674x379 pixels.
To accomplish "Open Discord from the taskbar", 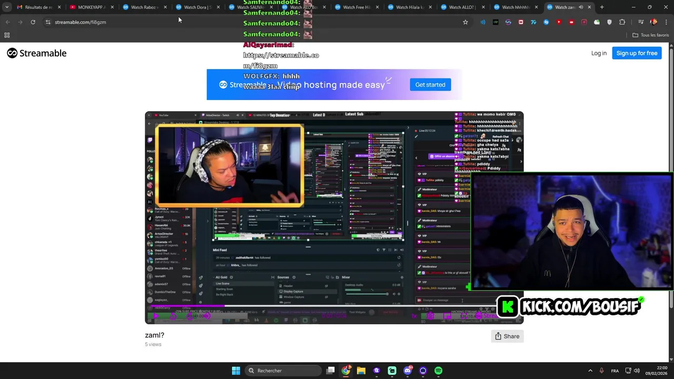I will point(408,371).
